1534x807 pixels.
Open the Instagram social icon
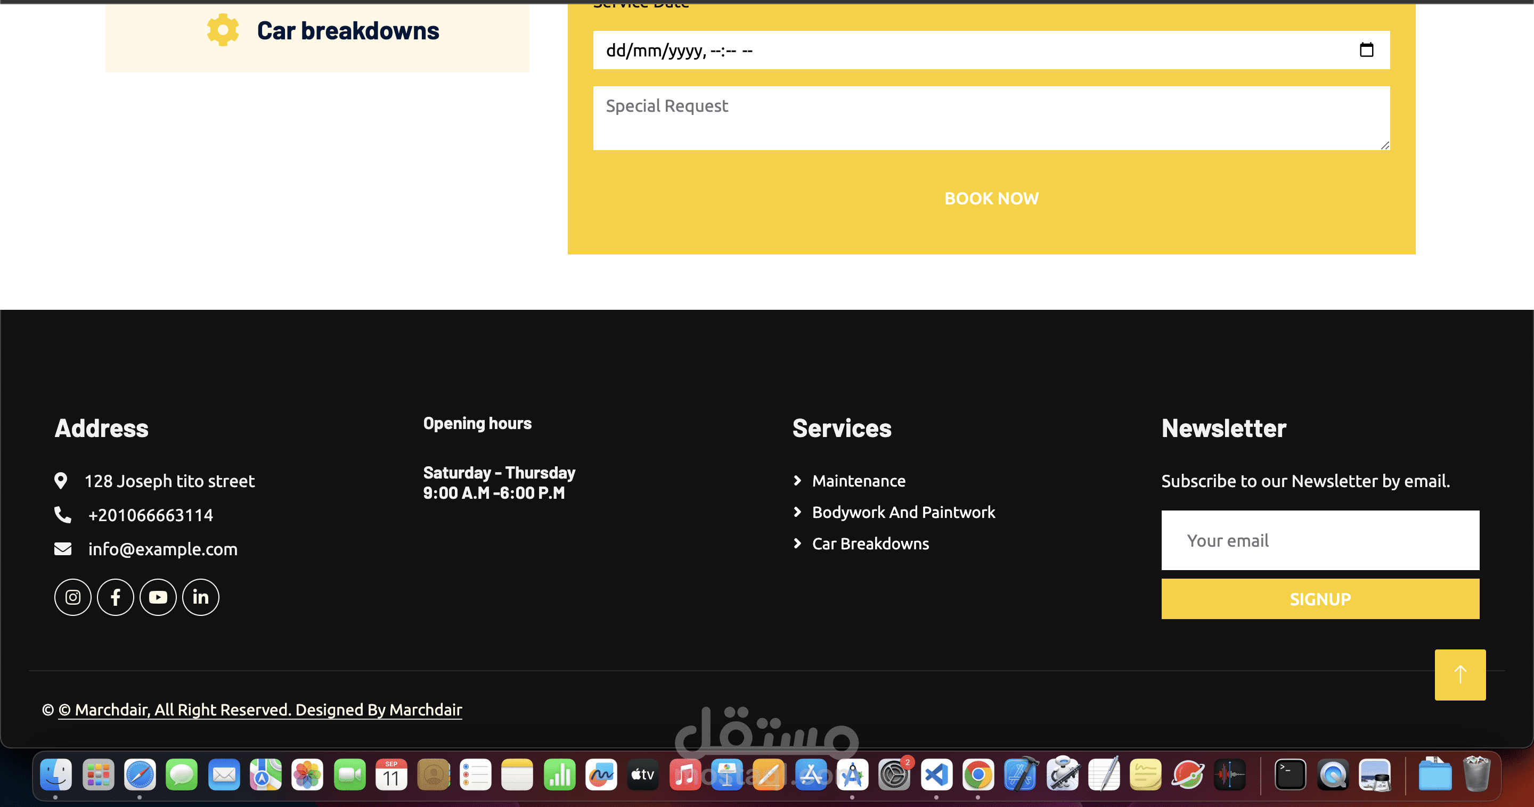coord(72,597)
